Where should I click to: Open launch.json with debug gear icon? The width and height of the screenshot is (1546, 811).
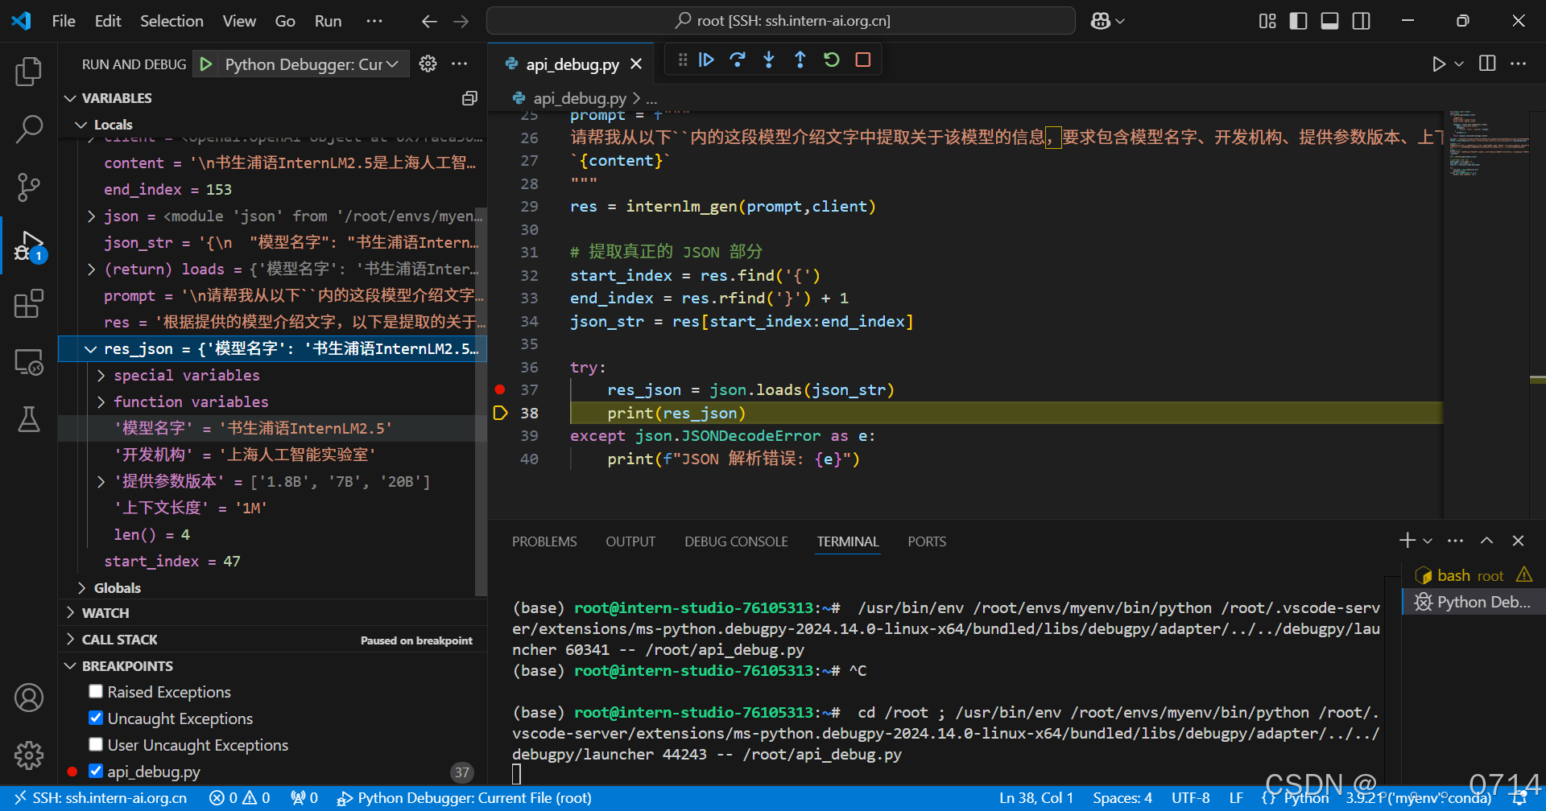[428, 64]
